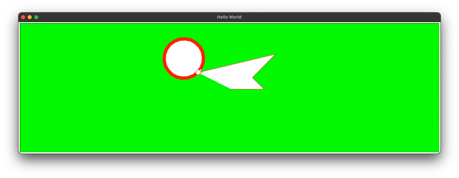This screenshot has height=178, width=459.
Task: Click the polygon's red bottom edge
Action: 247,89
